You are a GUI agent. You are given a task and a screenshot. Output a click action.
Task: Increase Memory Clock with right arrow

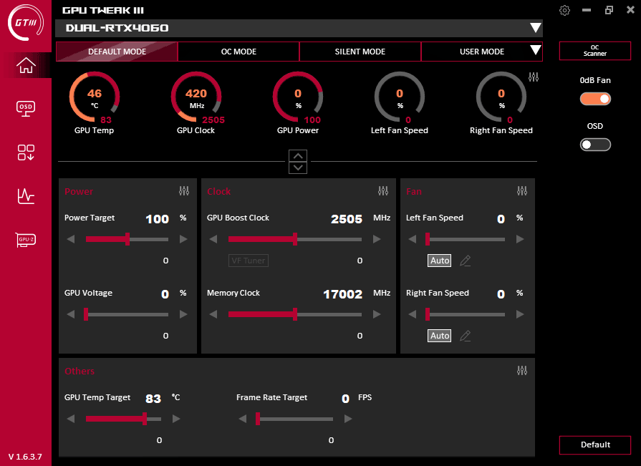click(377, 314)
